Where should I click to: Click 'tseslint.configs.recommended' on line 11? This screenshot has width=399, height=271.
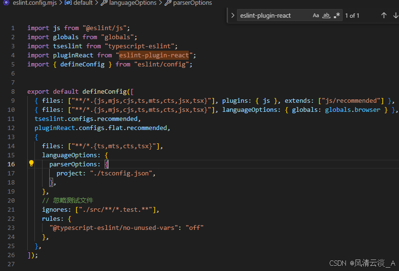pyautogui.click(x=86, y=119)
